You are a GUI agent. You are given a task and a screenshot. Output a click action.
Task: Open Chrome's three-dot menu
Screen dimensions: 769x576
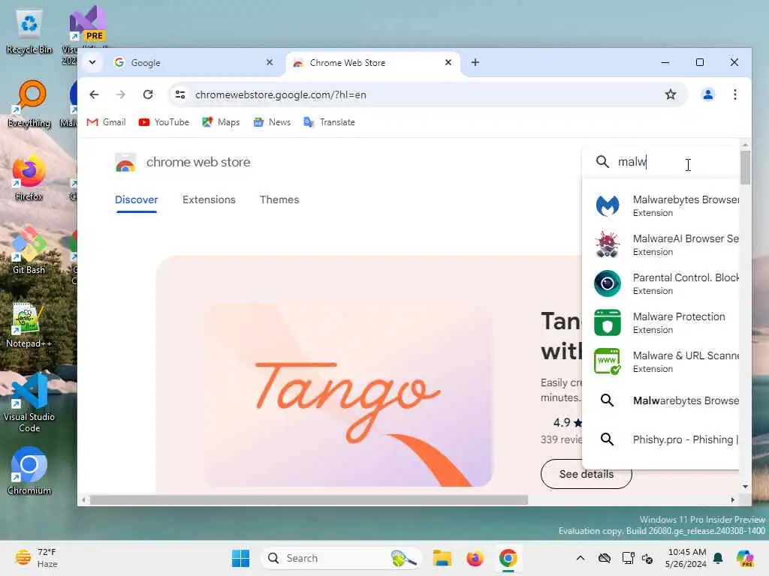click(x=734, y=94)
